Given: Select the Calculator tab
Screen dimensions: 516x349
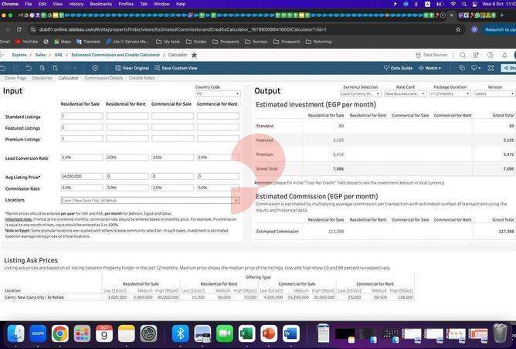Looking at the screenshot, I should coord(69,78).
